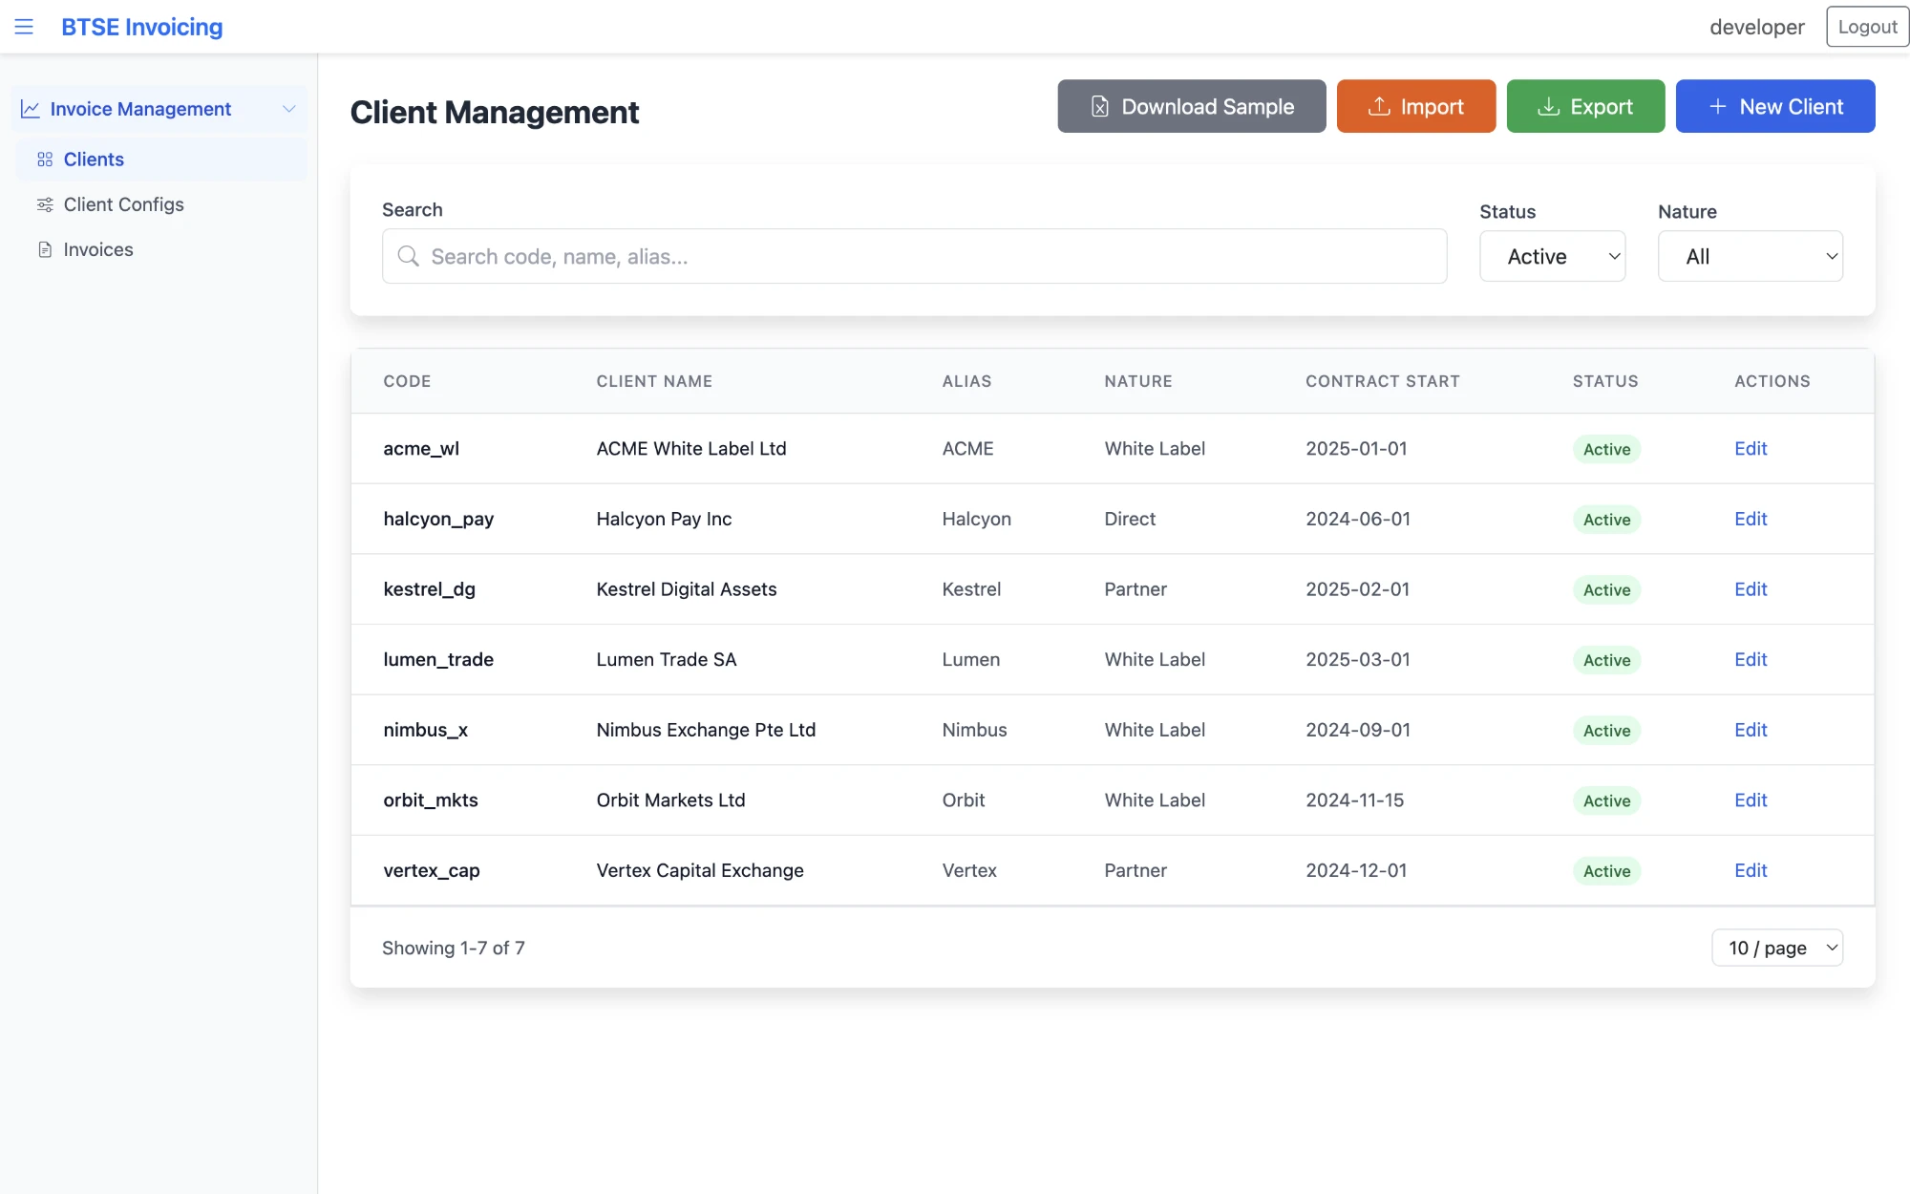The image size is (1910, 1194).
Task: Open the Status filter dropdown
Action: click(1552, 256)
